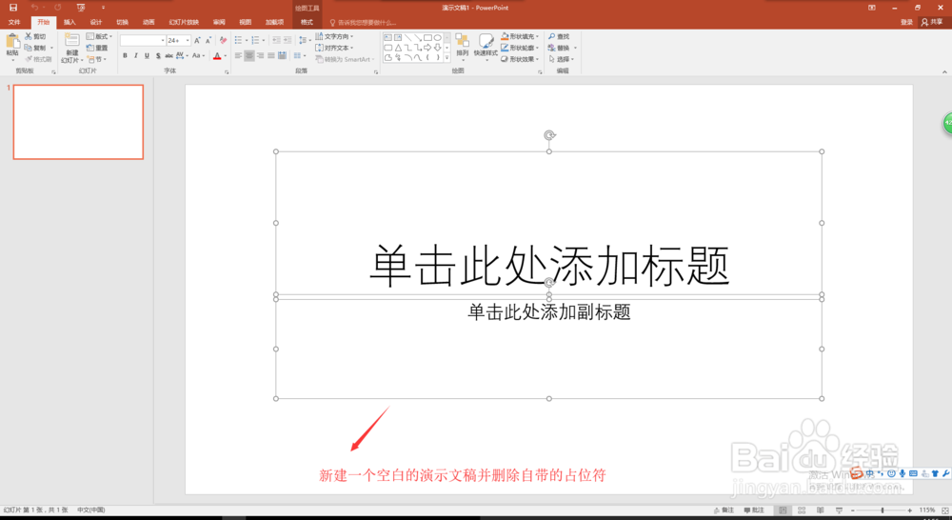Click the Cut (剪切) scissors icon
This screenshot has width=952, height=520.
(x=28, y=36)
